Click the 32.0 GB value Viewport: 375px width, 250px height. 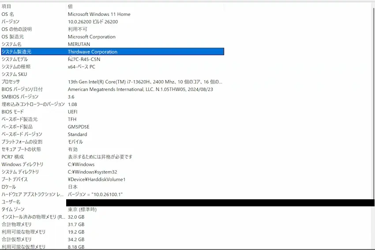pyautogui.click(x=76, y=217)
